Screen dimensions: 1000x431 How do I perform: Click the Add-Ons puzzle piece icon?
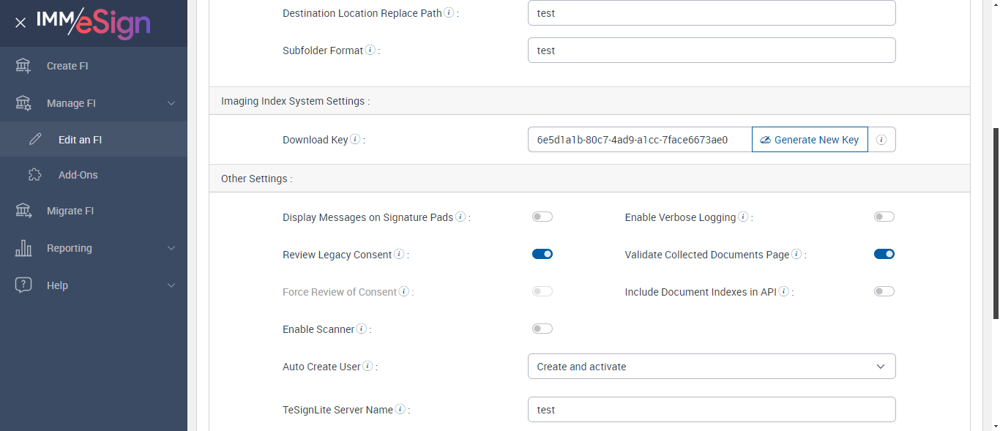coord(34,175)
